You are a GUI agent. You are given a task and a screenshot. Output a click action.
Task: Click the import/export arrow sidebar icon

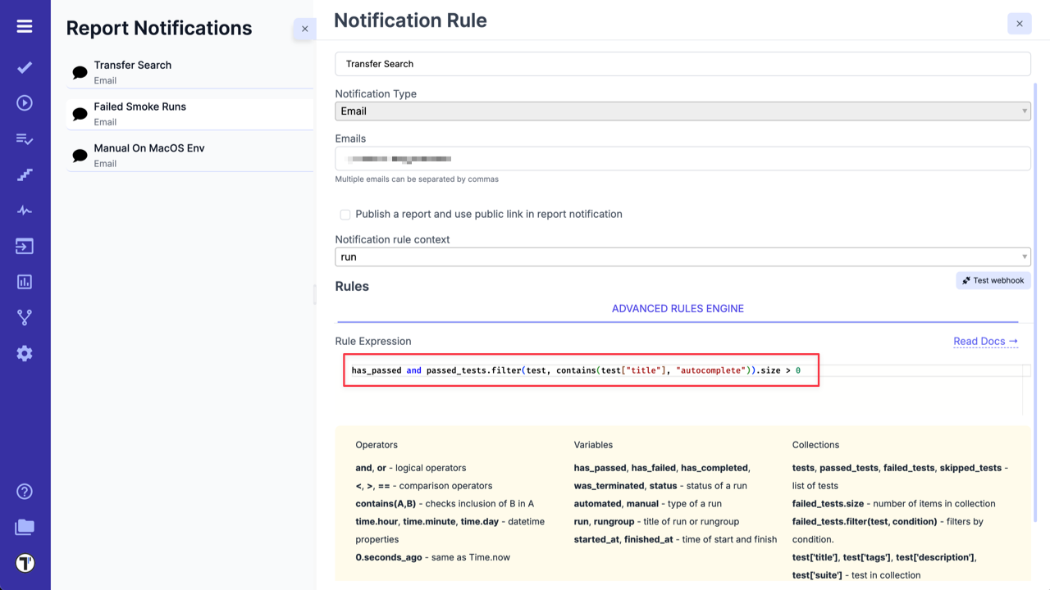point(24,245)
